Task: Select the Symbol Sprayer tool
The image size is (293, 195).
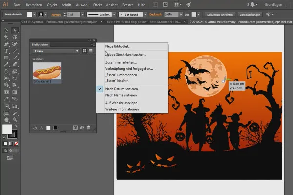Action: pos(6,106)
